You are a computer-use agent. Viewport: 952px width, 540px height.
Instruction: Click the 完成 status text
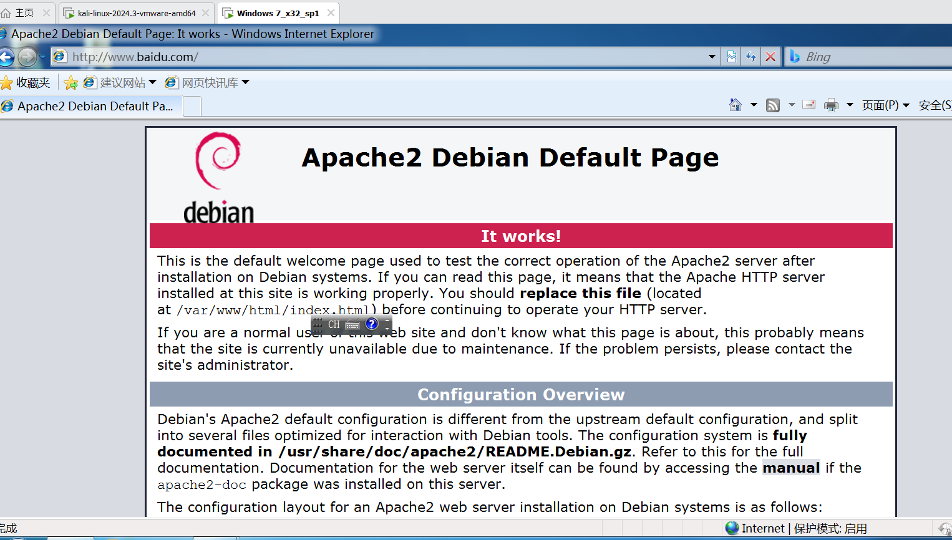pyautogui.click(x=8, y=529)
